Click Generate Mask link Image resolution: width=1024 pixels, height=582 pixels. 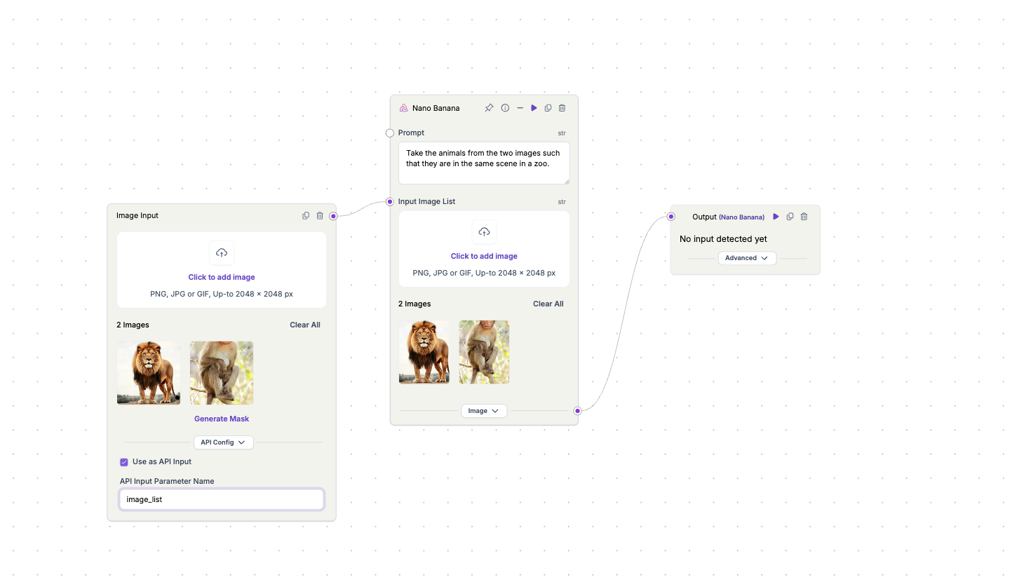[x=222, y=419]
